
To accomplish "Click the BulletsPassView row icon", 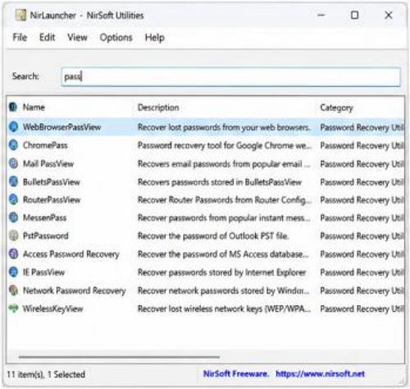I will pyautogui.click(x=13, y=181).
